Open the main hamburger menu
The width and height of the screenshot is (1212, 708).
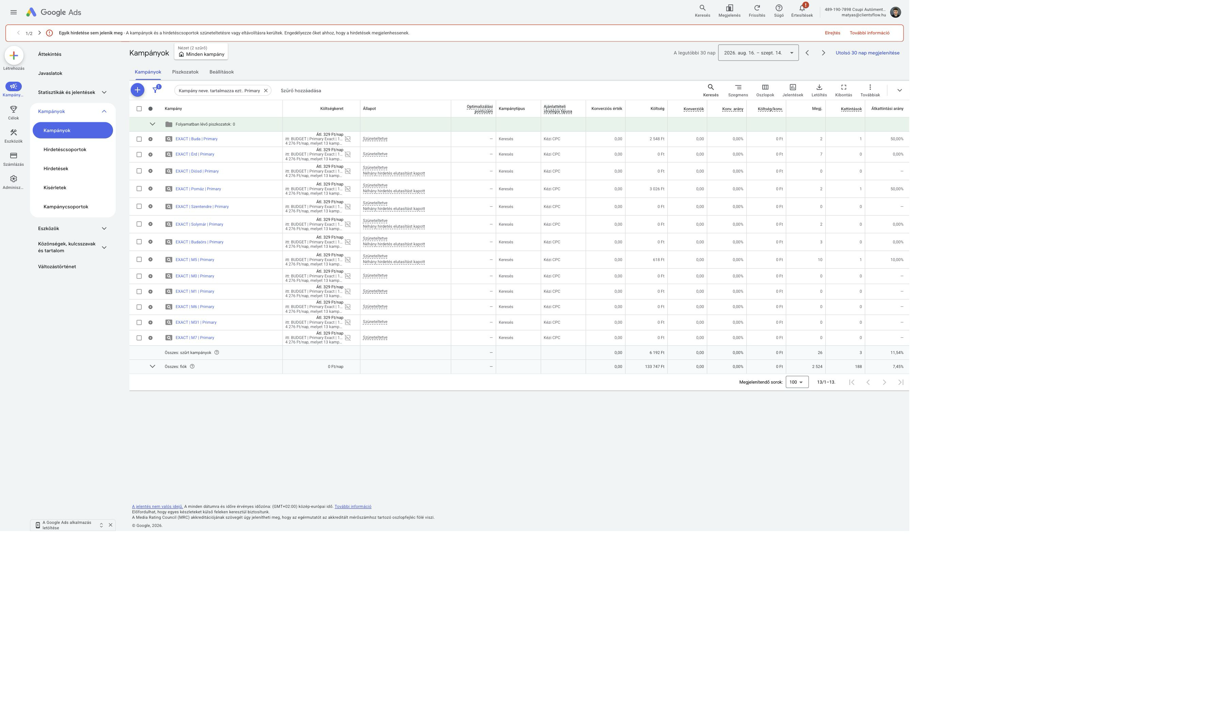click(14, 12)
